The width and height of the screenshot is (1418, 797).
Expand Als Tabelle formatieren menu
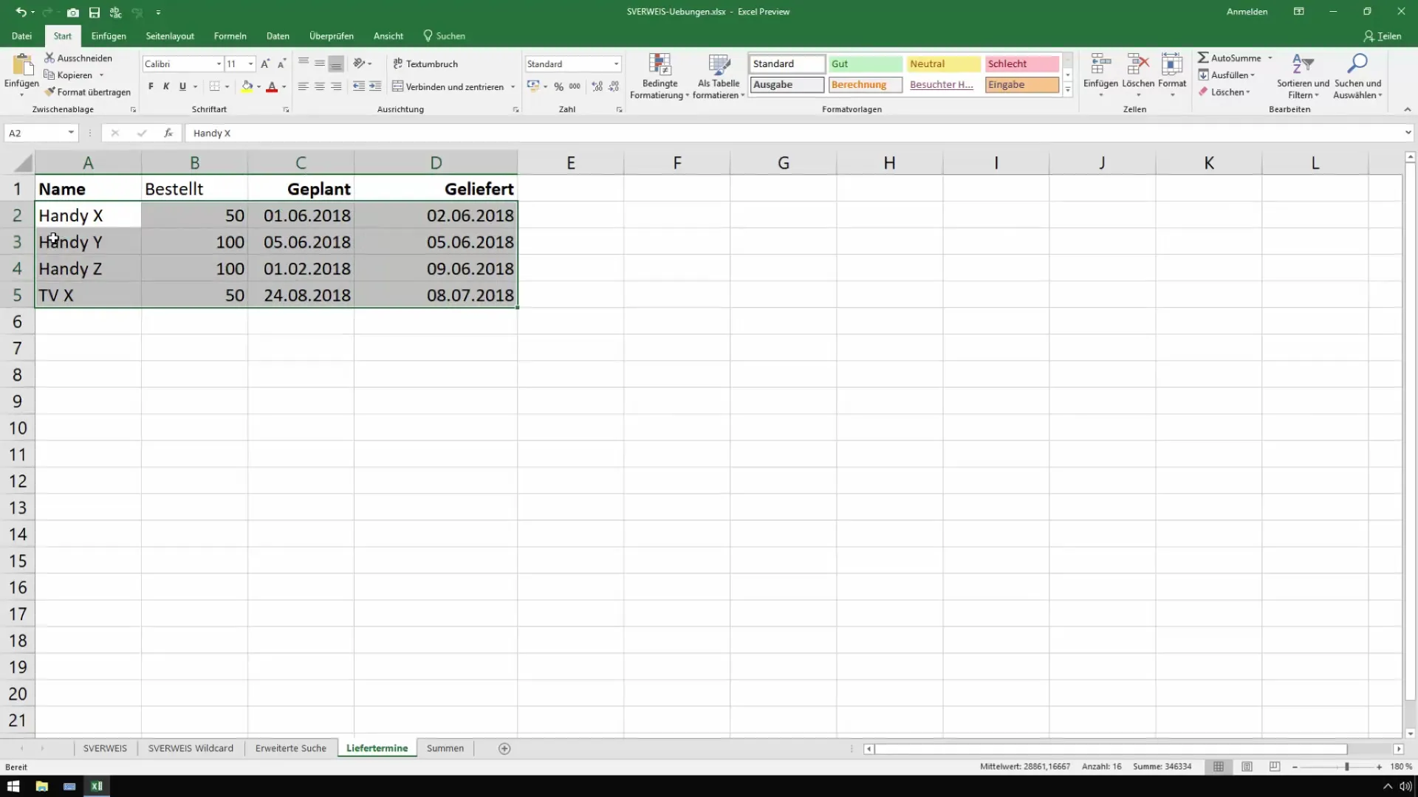click(x=719, y=76)
